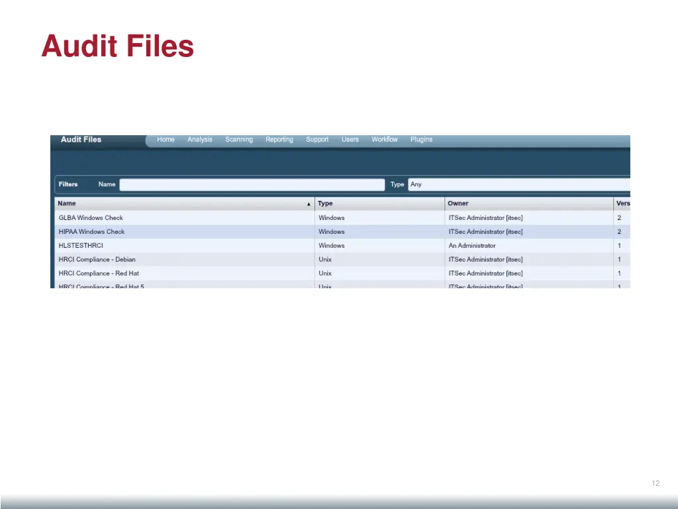Viewport: 678px width, 509px height.
Task: Select the GLBA Windows Check row
Action: [x=342, y=217]
